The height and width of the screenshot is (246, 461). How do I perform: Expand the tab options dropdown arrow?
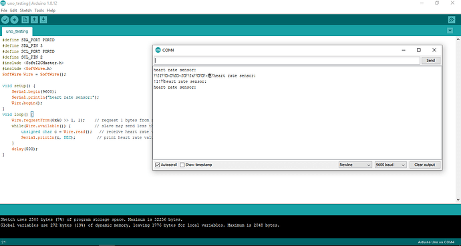(450, 31)
